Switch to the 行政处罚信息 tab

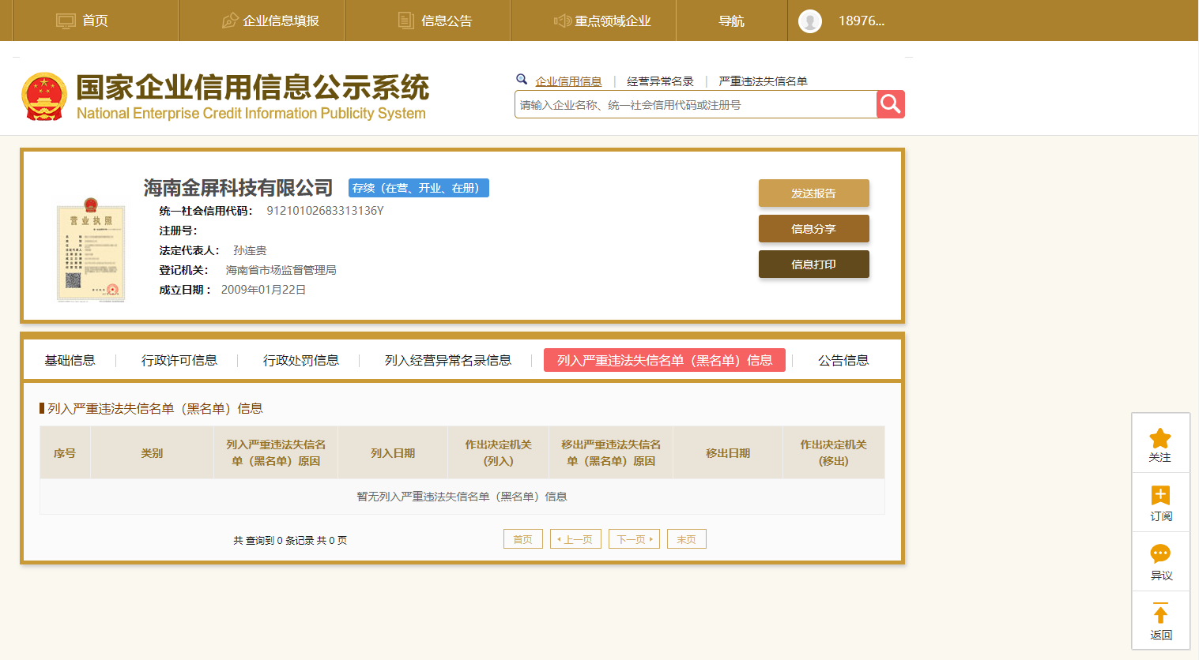coord(301,360)
